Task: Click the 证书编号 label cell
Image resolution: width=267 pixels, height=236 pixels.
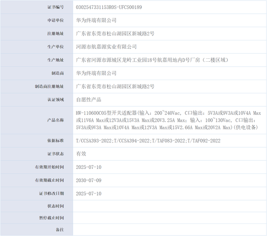Action: [37, 7]
